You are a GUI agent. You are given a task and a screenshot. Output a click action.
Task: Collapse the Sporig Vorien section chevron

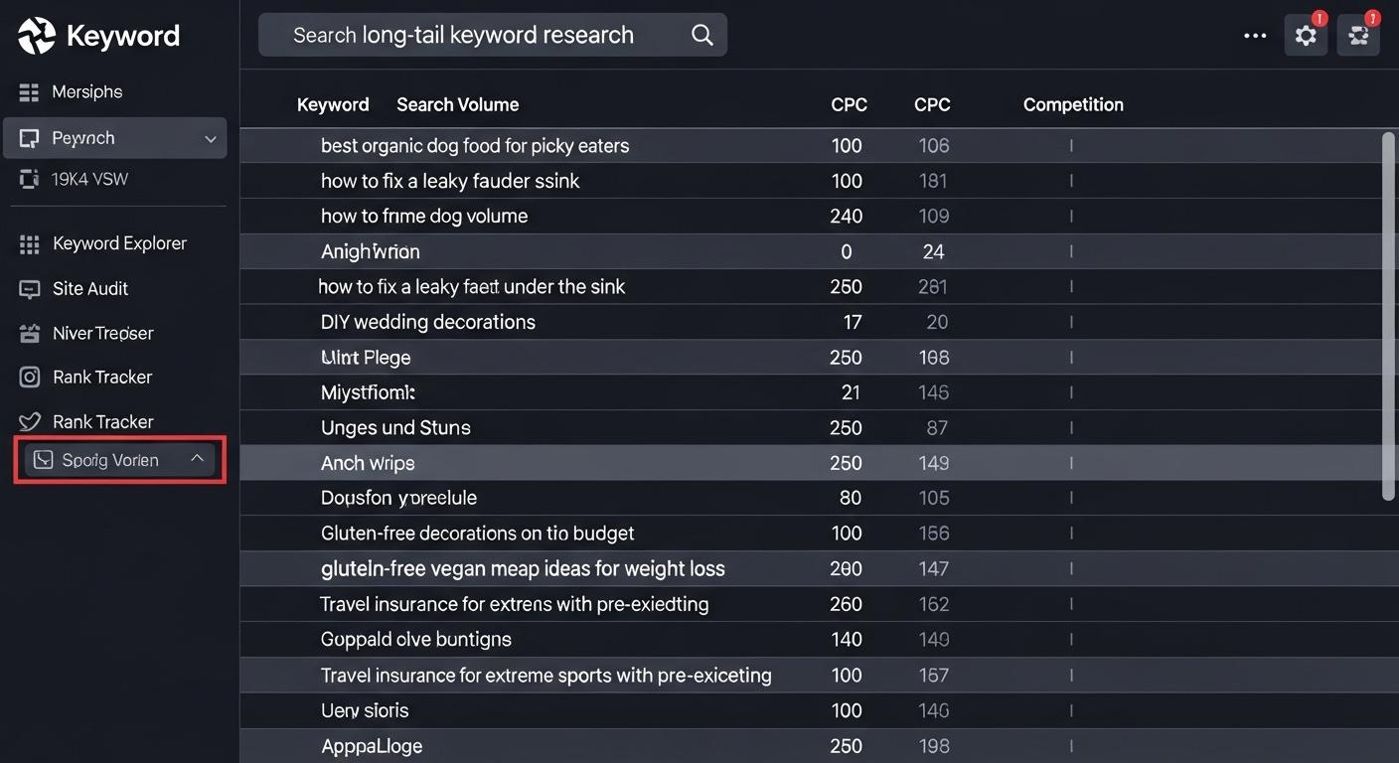[197, 459]
